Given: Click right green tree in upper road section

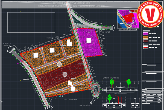Looking at the screenshot, I should point(128,82).
